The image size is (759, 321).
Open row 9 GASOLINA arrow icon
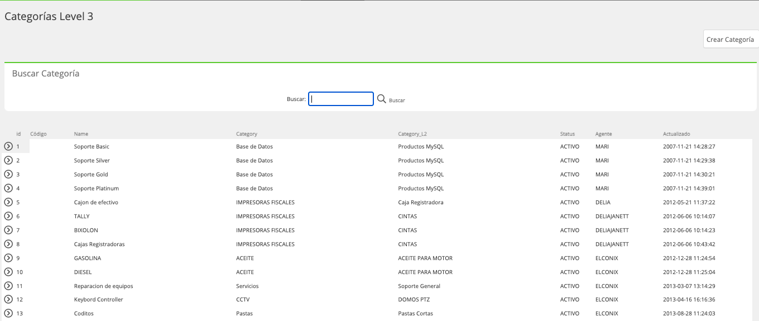[x=8, y=258]
